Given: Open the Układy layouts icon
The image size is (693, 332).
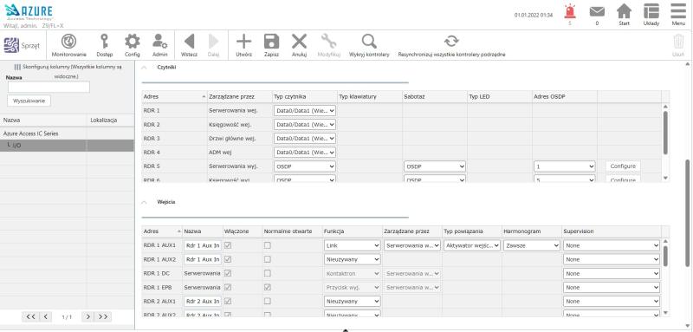Looking at the screenshot, I should click(x=651, y=11).
